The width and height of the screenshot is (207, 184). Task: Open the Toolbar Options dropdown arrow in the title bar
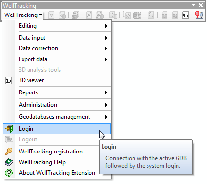click(x=193, y=5)
